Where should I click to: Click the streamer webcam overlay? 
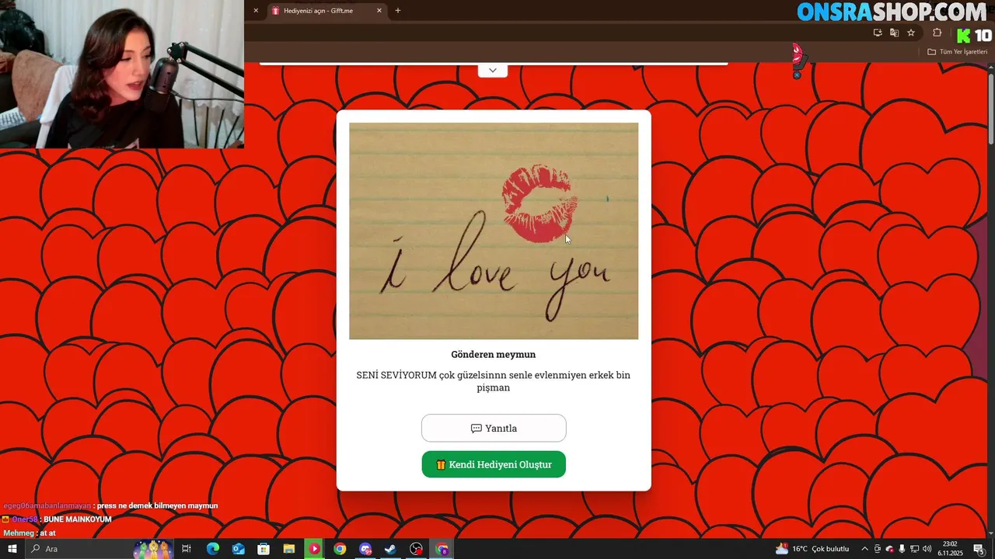(x=122, y=74)
